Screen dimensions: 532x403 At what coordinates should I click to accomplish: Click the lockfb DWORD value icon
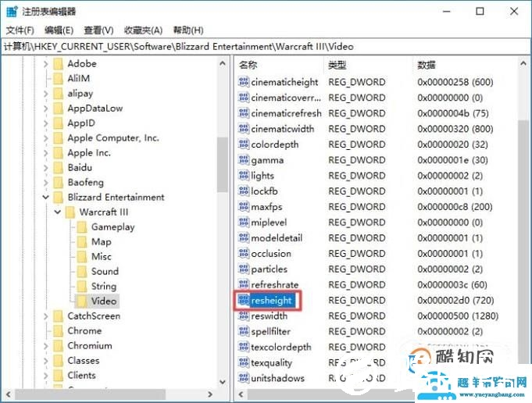point(244,191)
